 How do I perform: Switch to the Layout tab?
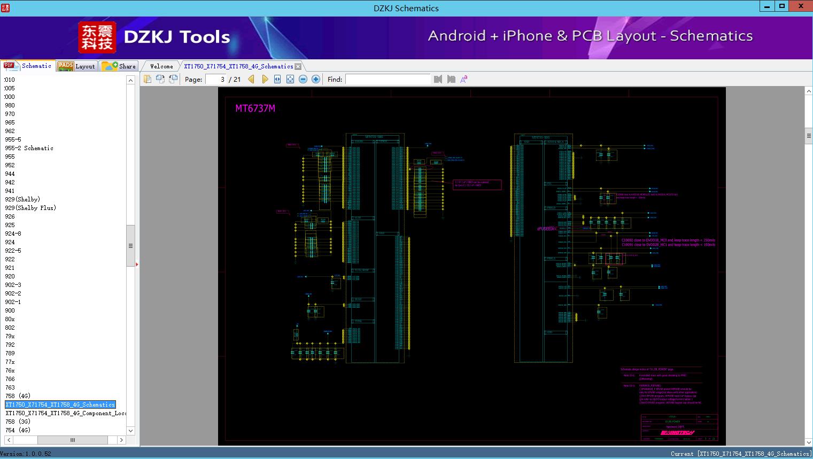[x=78, y=66]
